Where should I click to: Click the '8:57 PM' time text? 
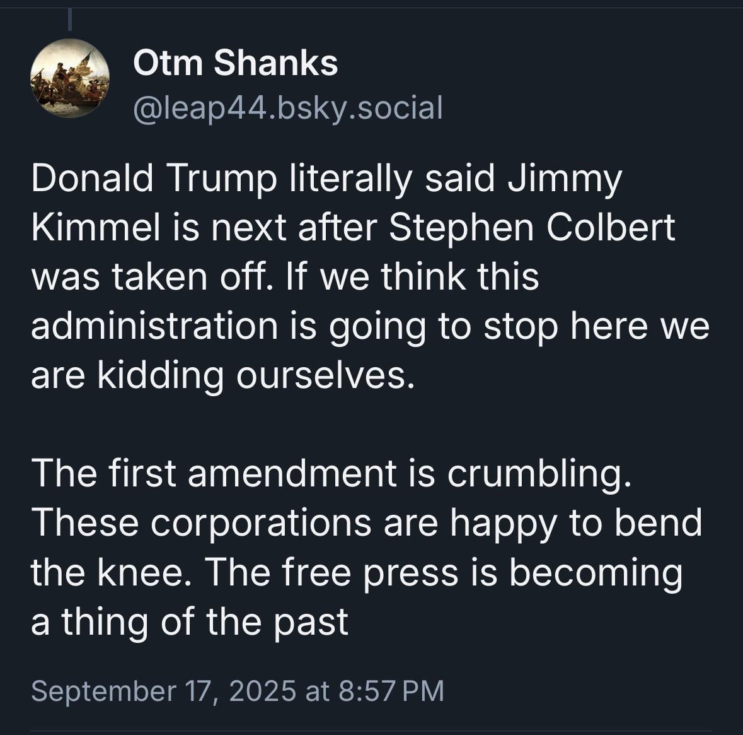pyautogui.click(x=391, y=690)
